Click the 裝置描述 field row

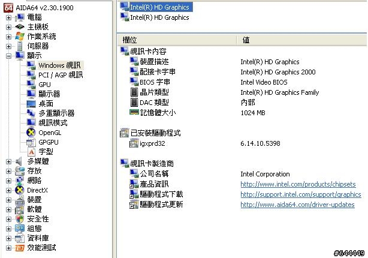[154, 62]
